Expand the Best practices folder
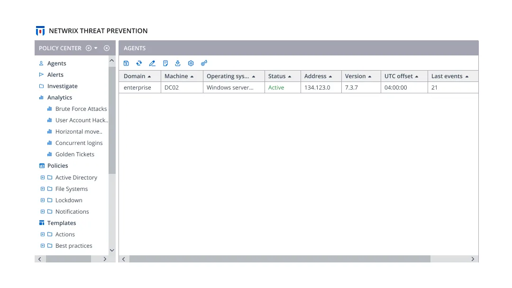This screenshot has width=512, height=288. tap(43, 245)
